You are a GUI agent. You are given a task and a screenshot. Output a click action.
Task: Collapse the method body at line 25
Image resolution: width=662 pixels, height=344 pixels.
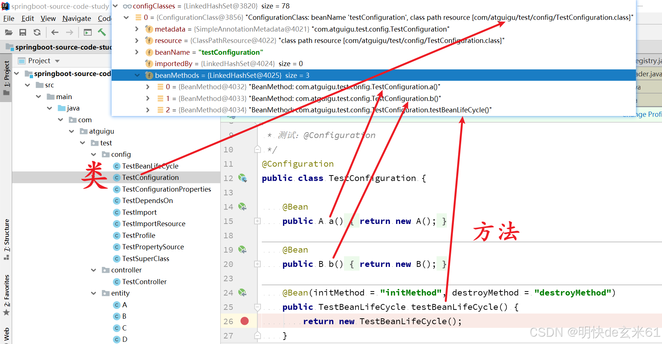tap(257, 307)
